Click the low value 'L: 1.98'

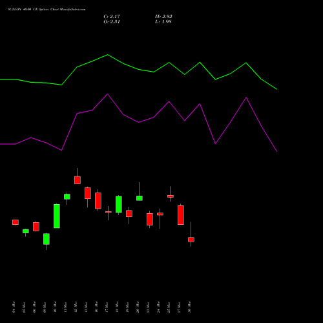(x=163, y=22)
